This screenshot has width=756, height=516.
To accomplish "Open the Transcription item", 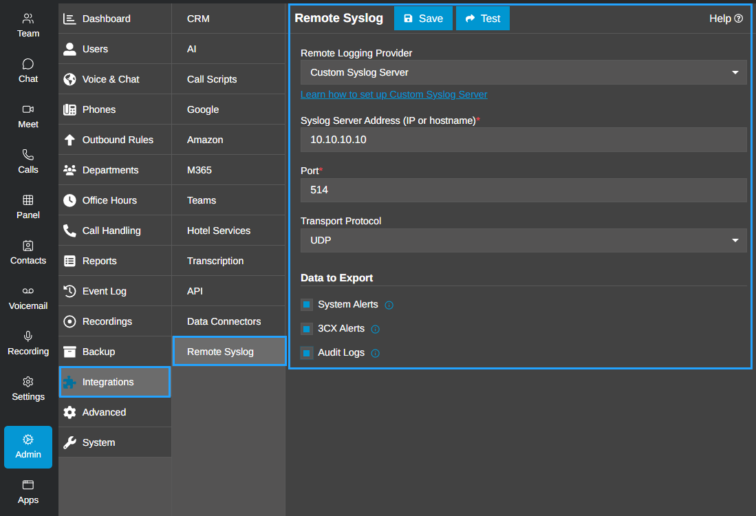I will 228,261.
